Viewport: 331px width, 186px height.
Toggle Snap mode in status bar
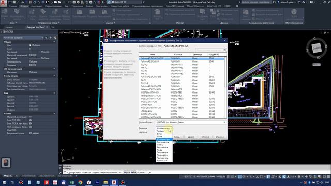click(x=232, y=177)
